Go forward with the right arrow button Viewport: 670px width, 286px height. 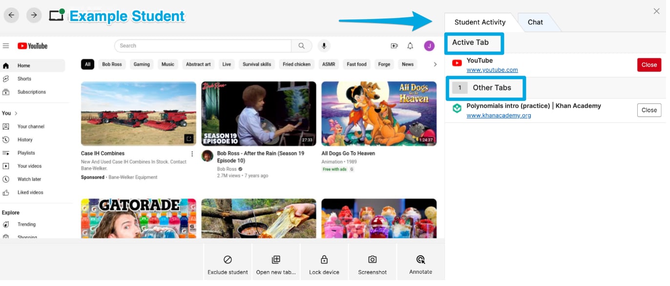(x=34, y=15)
